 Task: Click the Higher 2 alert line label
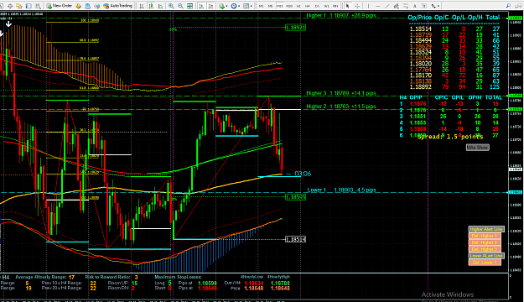click(341, 107)
